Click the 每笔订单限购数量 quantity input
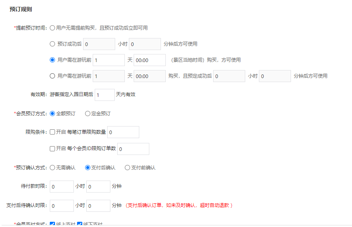The image size is (352, 227). click(x=123, y=132)
